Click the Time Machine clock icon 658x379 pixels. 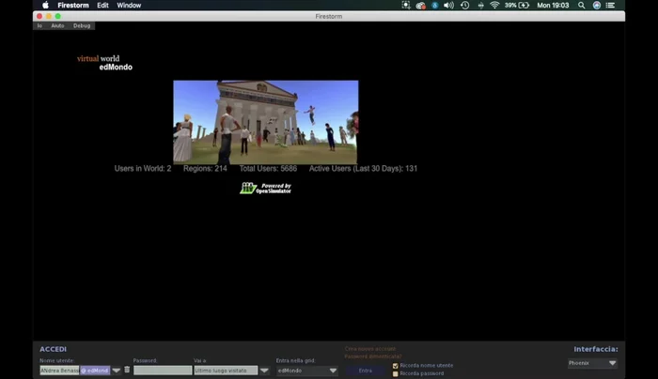coord(464,6)
